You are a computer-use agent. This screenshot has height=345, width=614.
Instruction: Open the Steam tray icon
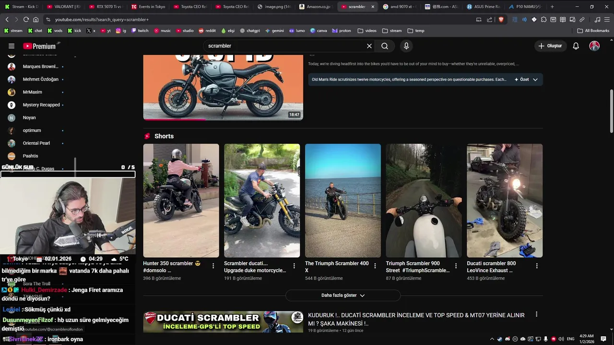tap(499, 339)
